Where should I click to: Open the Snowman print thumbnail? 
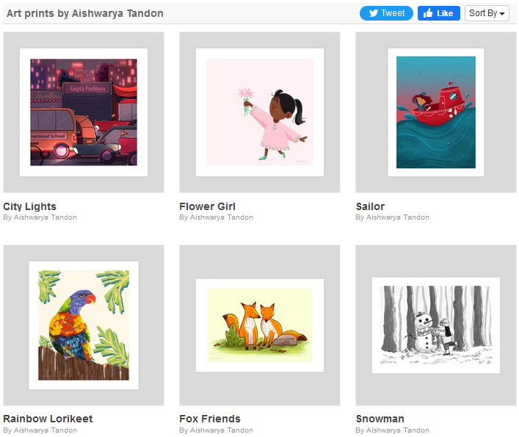coord(436,325)
